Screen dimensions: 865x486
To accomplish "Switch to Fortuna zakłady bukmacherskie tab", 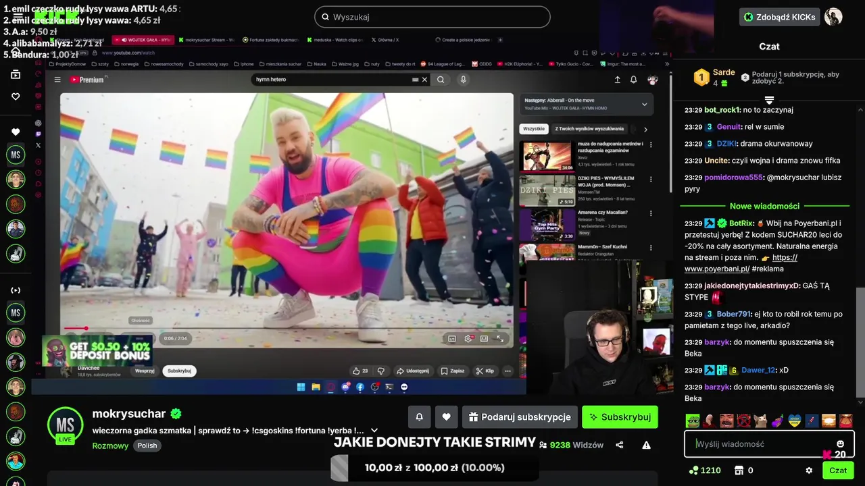I will [x=270, y=40].
